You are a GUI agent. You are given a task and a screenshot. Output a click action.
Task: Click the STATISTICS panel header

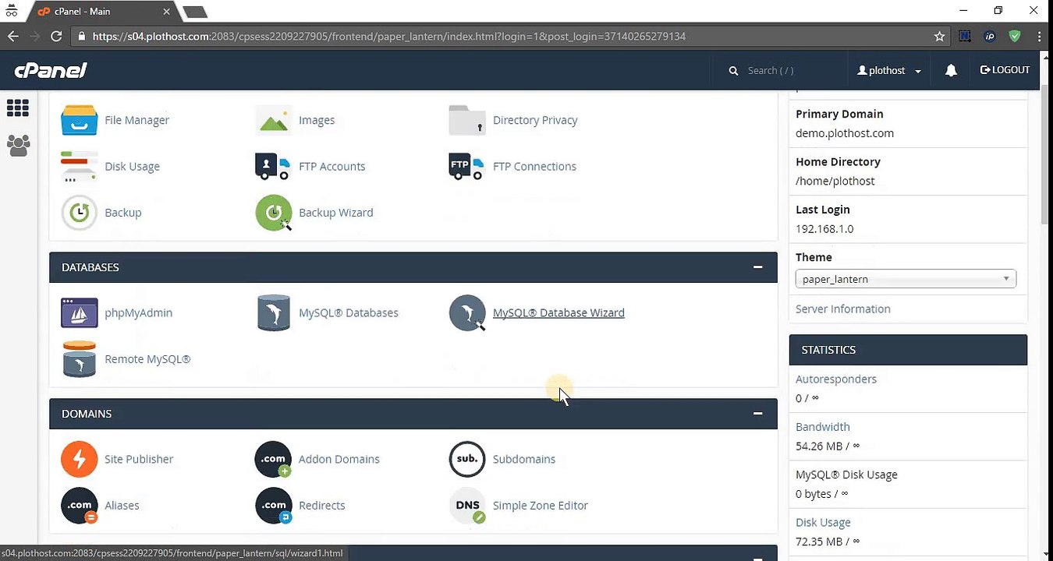tap(908, 350)
